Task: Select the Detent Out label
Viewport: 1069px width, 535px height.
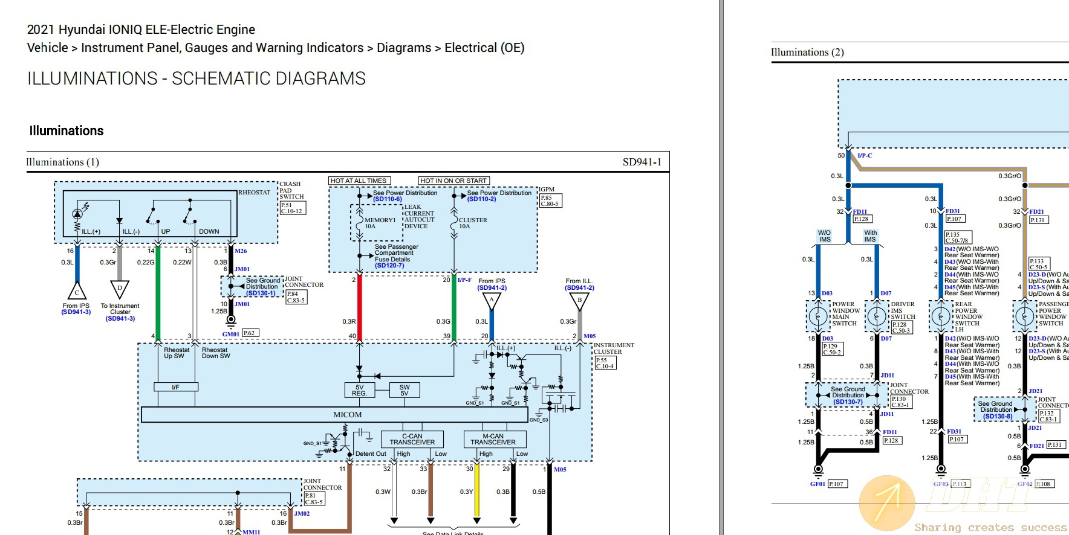Action: point(371,454)
